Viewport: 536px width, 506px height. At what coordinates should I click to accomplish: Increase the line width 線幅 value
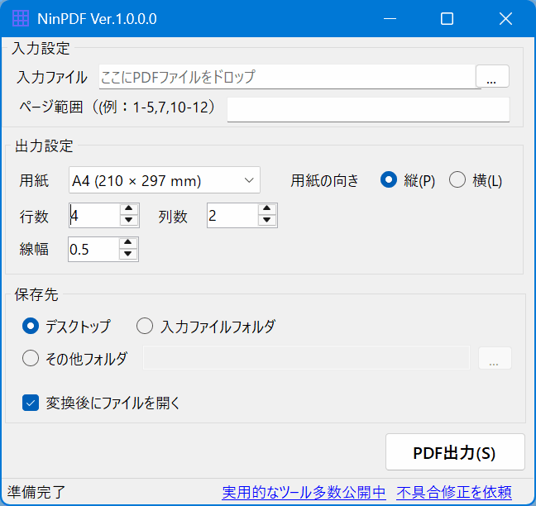coord(128,243)
